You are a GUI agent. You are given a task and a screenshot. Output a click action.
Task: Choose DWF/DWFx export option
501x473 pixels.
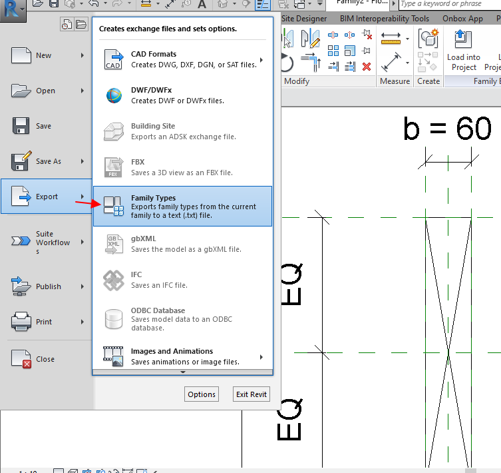pos(182,95)
